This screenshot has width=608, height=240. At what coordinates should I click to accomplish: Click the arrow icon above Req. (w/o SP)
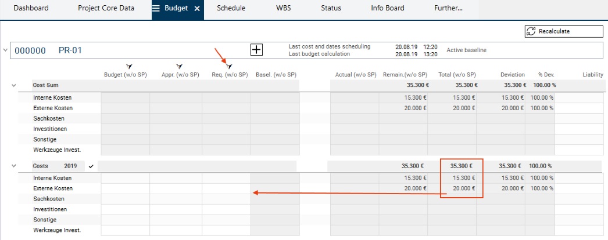pos(229,67)
